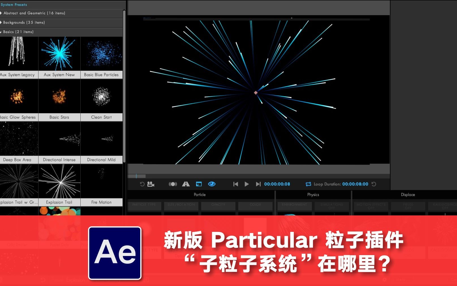Click the eye preview icon

tap(212, 184)
